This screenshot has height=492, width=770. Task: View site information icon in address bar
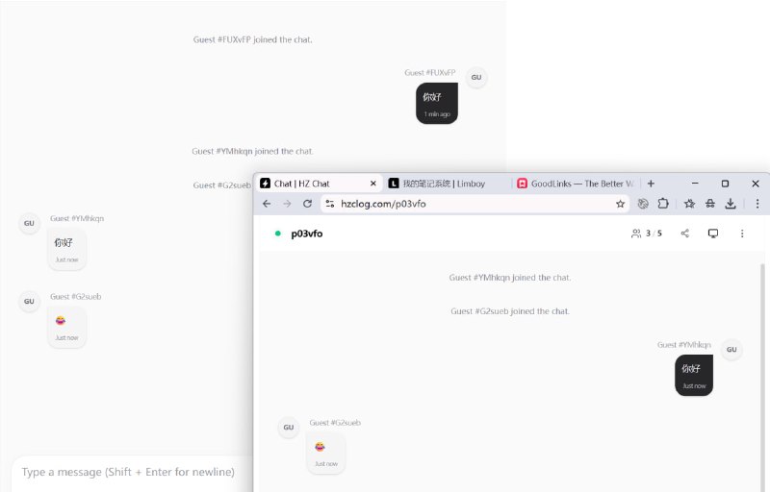(329, 204)
